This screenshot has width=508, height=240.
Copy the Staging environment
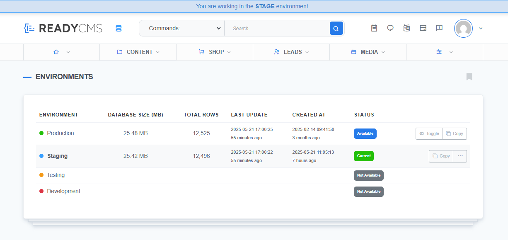[441, 156]
